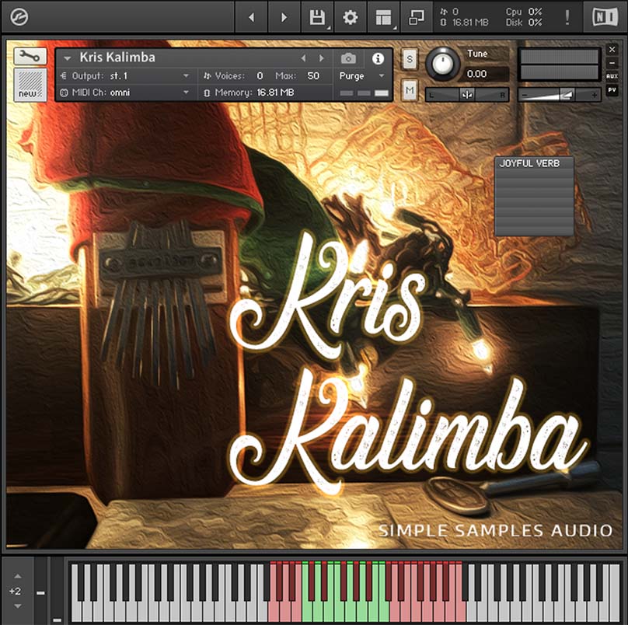Screen dimensions: 628x625
Task: Solo the instrument with S button
Action: click(x=410, y=59)
